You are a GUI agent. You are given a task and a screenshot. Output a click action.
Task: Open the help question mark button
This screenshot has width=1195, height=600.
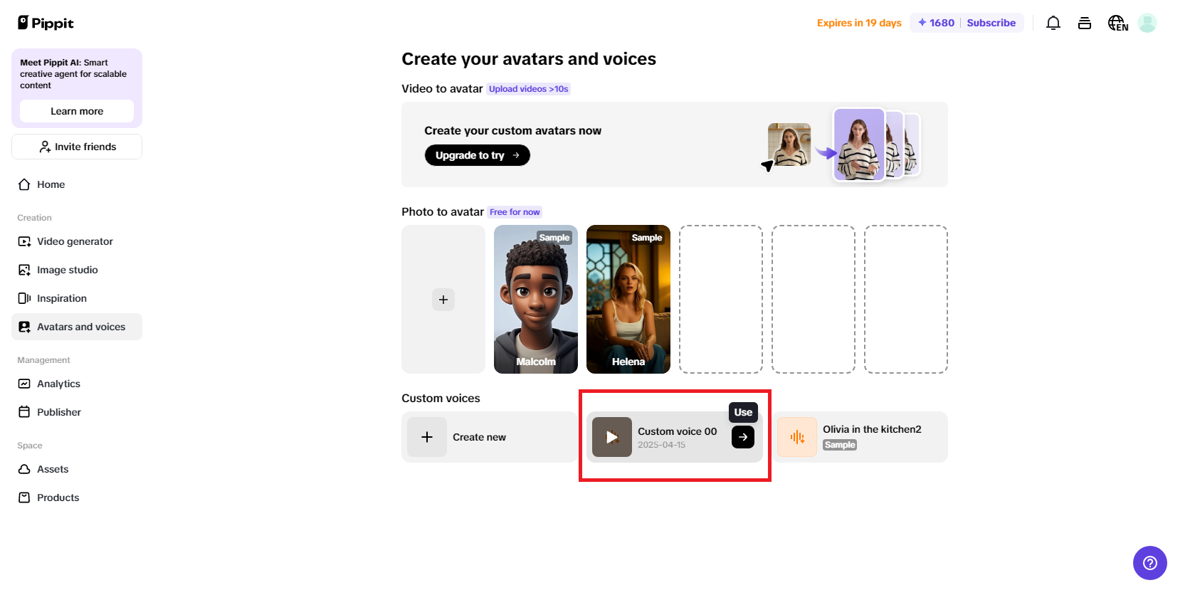(x=1150, y=563)
